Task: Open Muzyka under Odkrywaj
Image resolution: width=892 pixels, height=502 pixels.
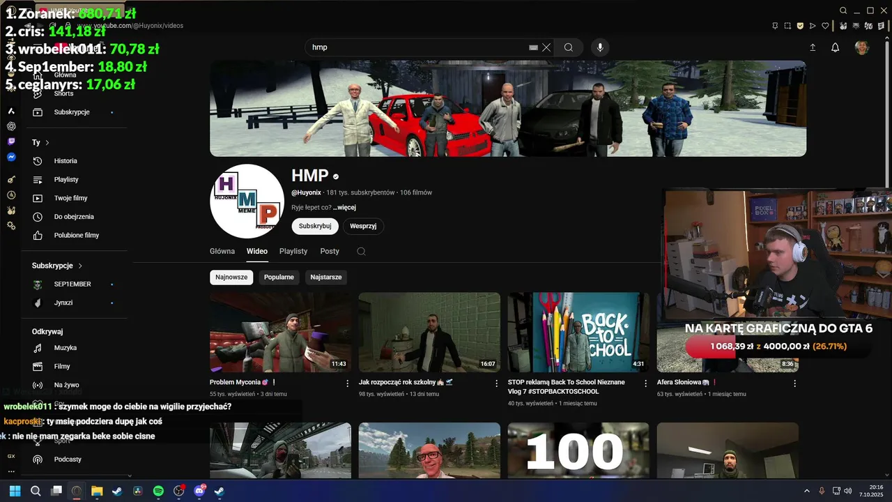Action: (x=74, y=348)
